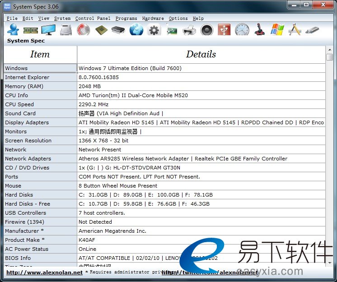Open the memory RAM module icon
Screen dimensions: 337x282
tap(31, 30)
